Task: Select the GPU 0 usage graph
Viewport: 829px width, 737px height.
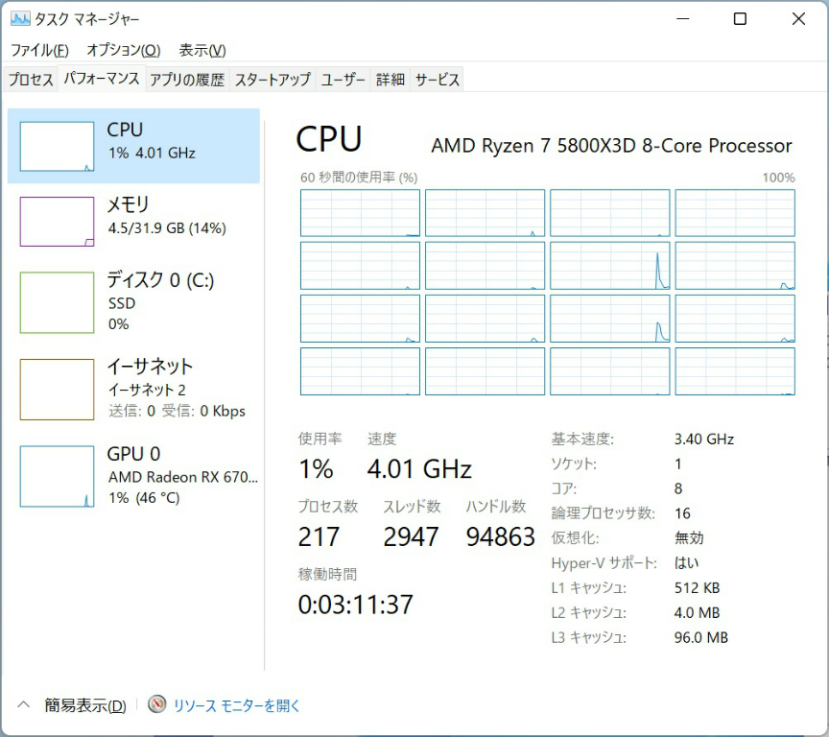Action: pyautogui.click(x=56, y=476)
